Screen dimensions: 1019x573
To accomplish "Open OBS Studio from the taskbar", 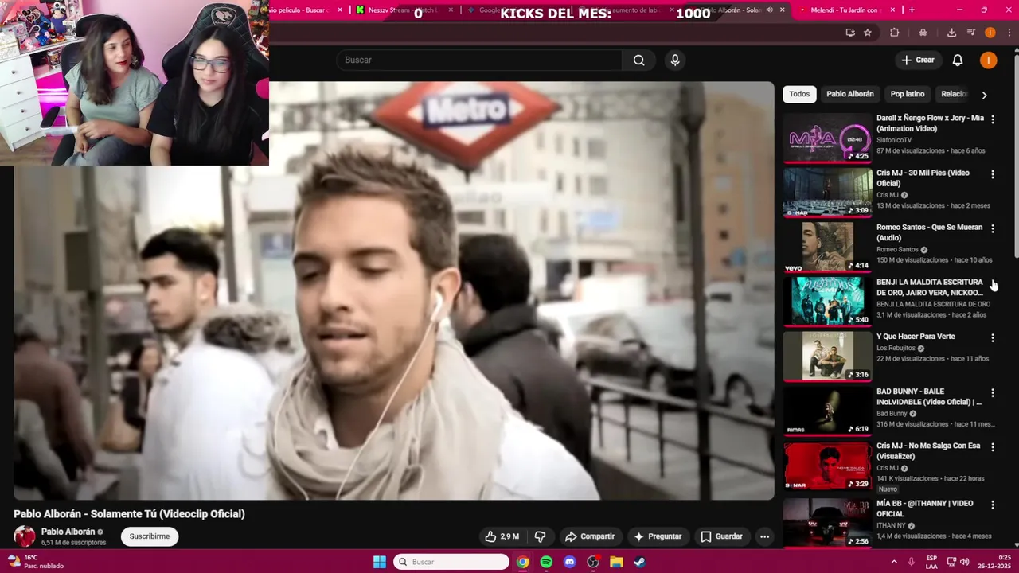I will 593,562.
